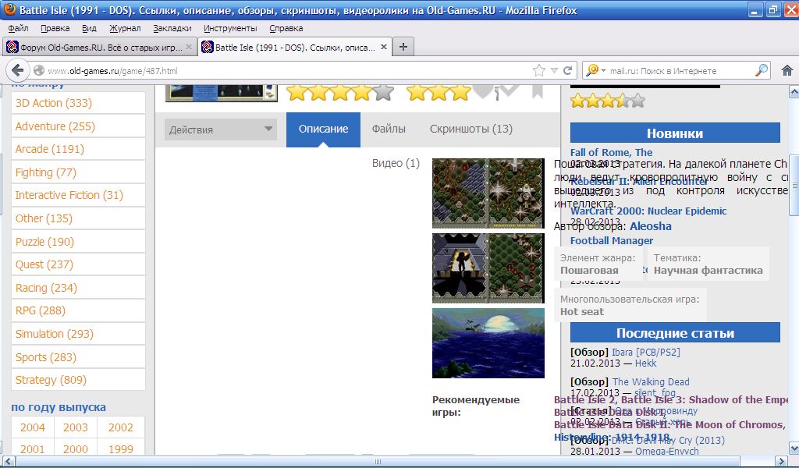Filter games by year 2003

pos(76,427)
